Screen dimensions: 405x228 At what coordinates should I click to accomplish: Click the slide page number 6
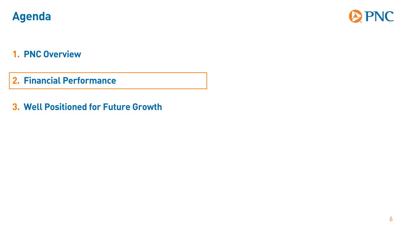tap(391, 219)
